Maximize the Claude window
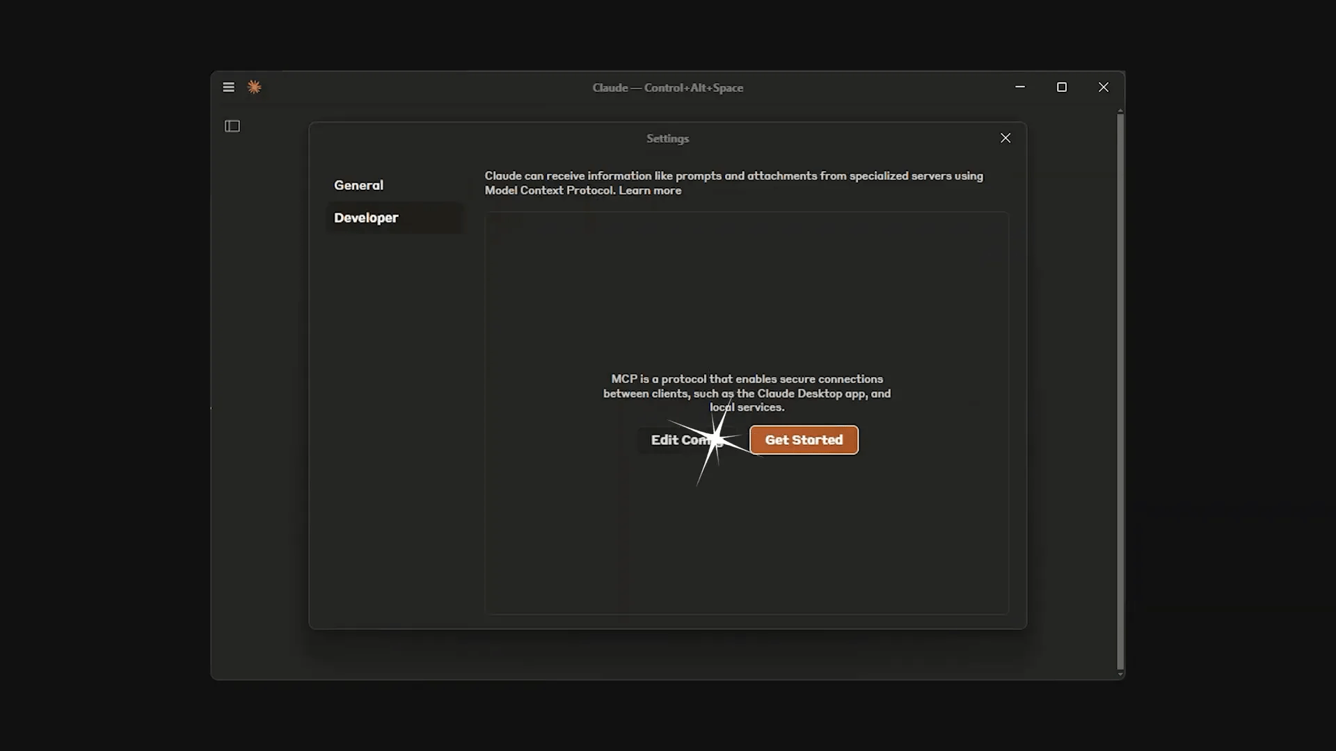 tap(1062, 87)
